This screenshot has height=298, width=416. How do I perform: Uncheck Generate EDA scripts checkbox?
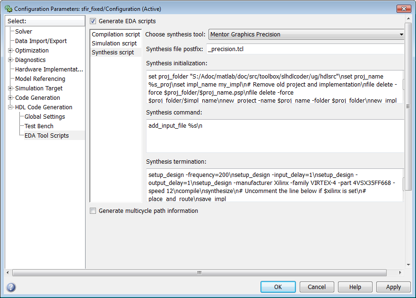pyautogui.click(x=93, y=21)
